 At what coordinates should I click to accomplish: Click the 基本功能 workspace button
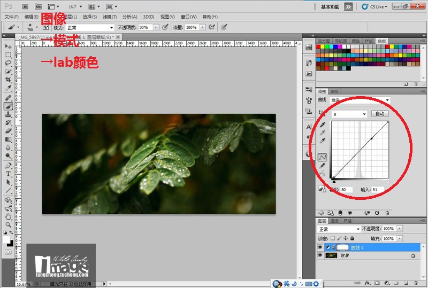point(330,7)
